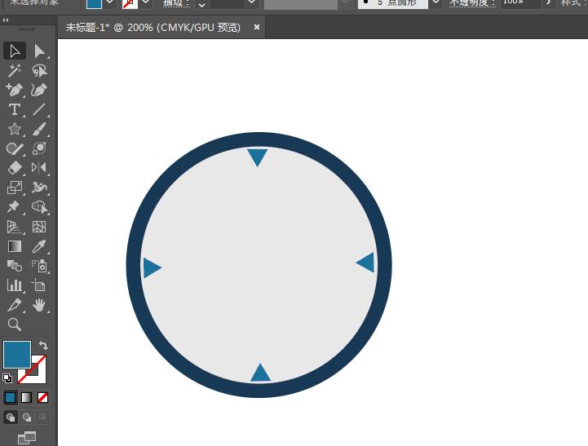The image size is (588, 446).
Task: Open control bar stroke color dropdown arrow
Action: tap(145, 3)
